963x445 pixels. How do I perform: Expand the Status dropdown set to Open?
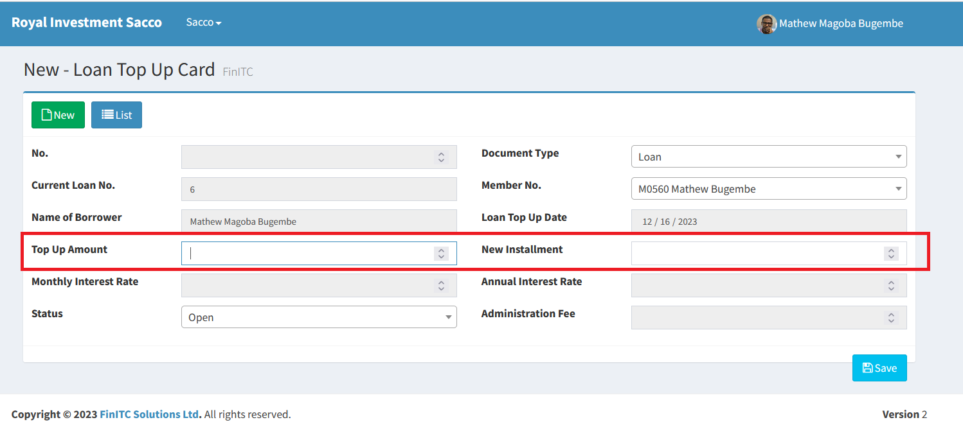(x=318, y=317)
